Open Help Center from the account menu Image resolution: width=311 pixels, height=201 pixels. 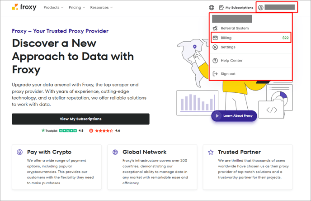pos(251,61)
